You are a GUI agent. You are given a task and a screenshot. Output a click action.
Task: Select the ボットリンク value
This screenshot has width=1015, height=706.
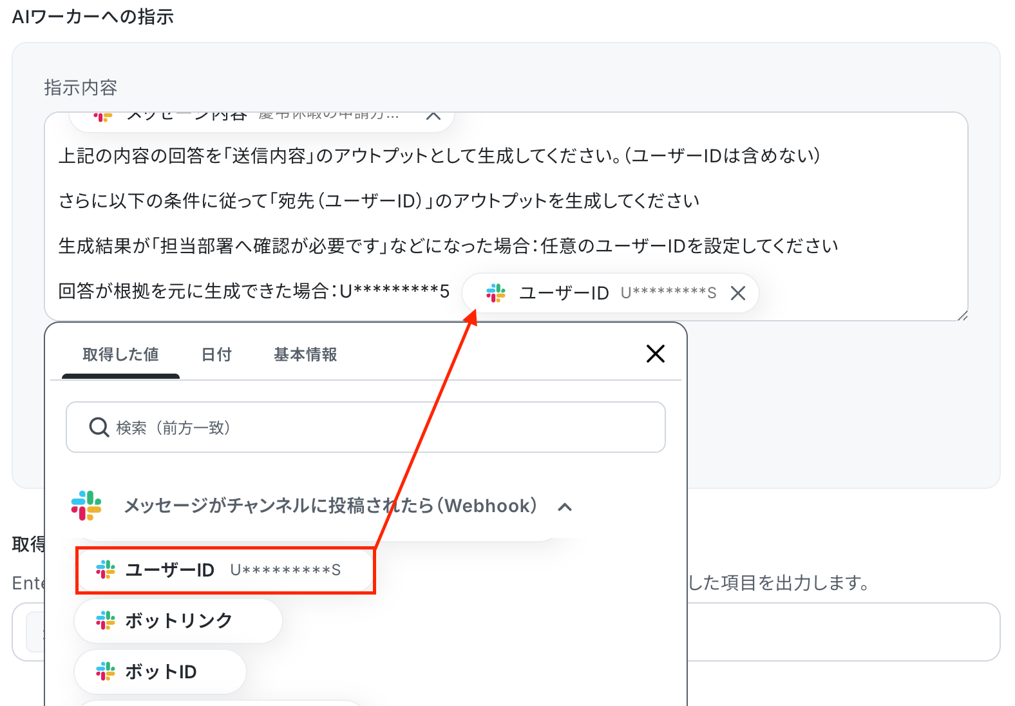[178, 621]
